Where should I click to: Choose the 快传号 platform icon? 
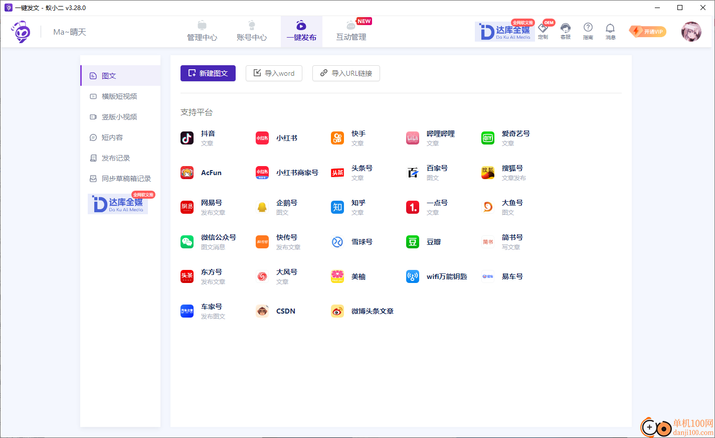262,242
